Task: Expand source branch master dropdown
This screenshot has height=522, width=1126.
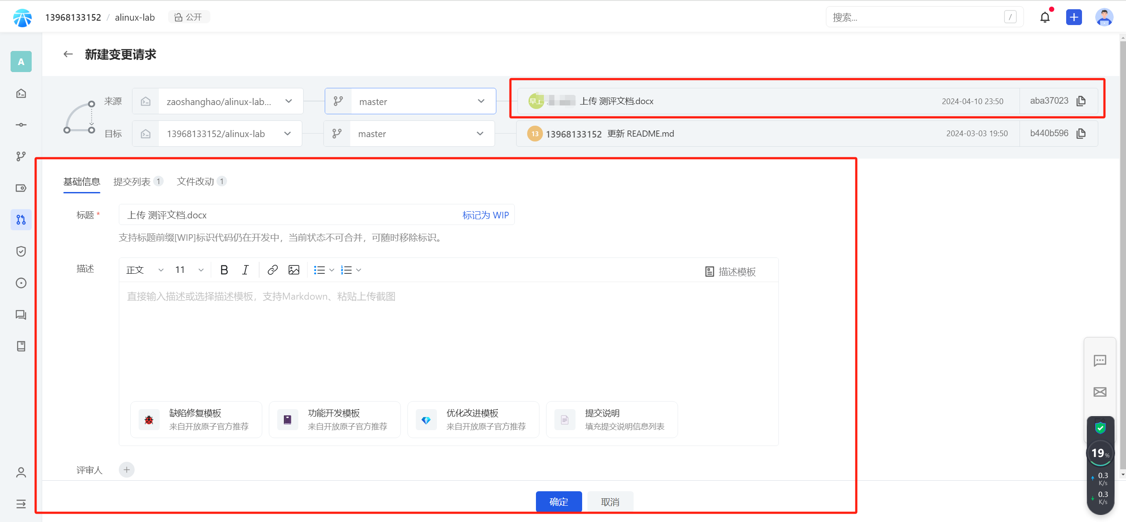Action: click(x=481, y=101)
